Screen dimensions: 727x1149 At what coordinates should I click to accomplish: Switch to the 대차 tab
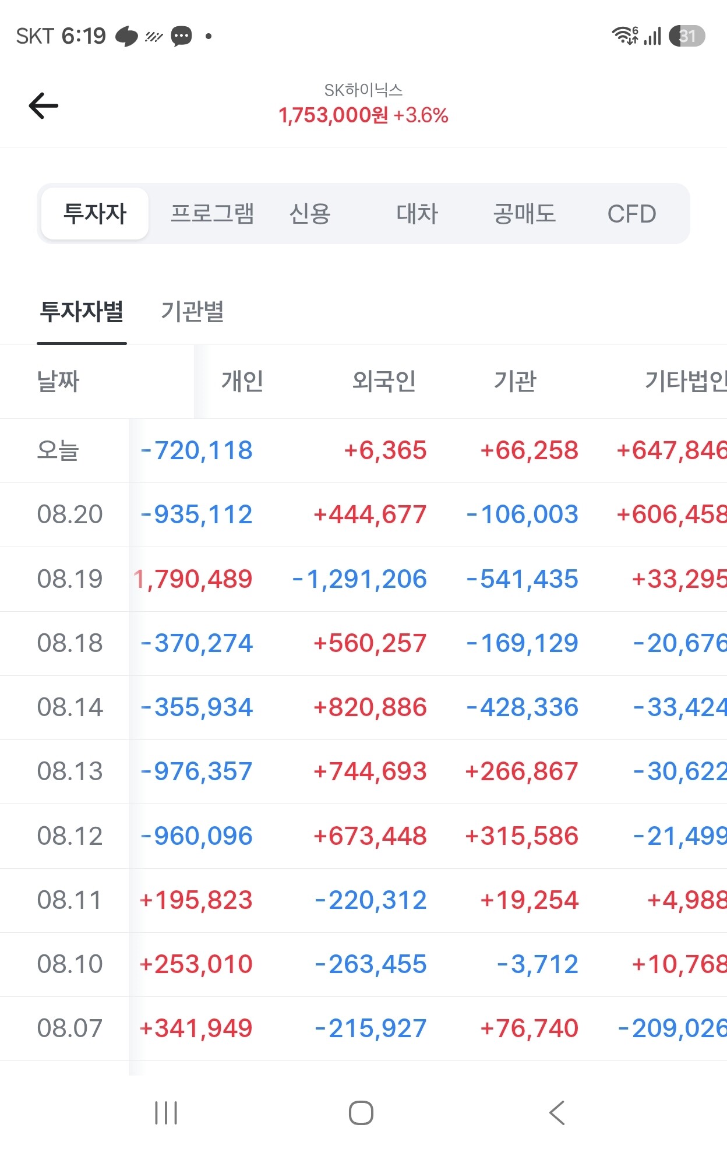coord(417,213)
